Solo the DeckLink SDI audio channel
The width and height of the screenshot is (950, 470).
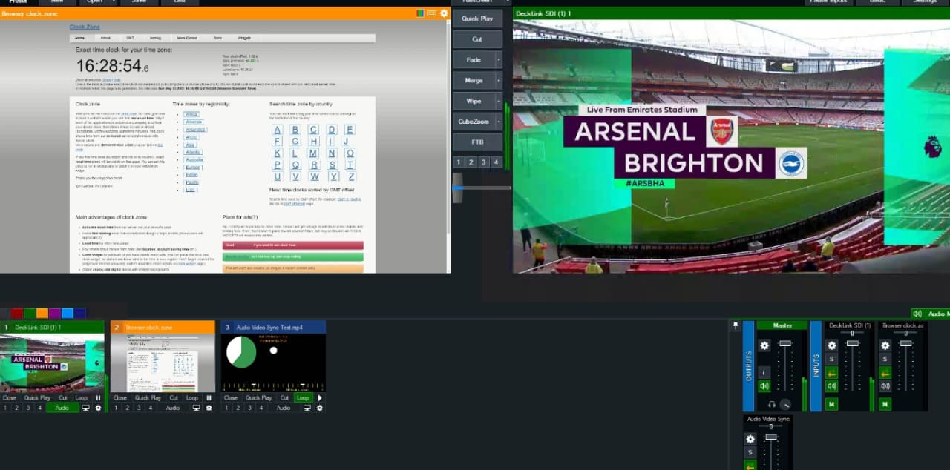click(x=832, y=360)
